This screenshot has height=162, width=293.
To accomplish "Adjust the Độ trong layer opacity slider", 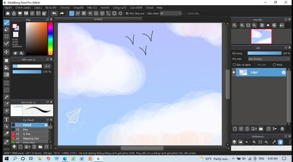I will click(x=264, y=53).
